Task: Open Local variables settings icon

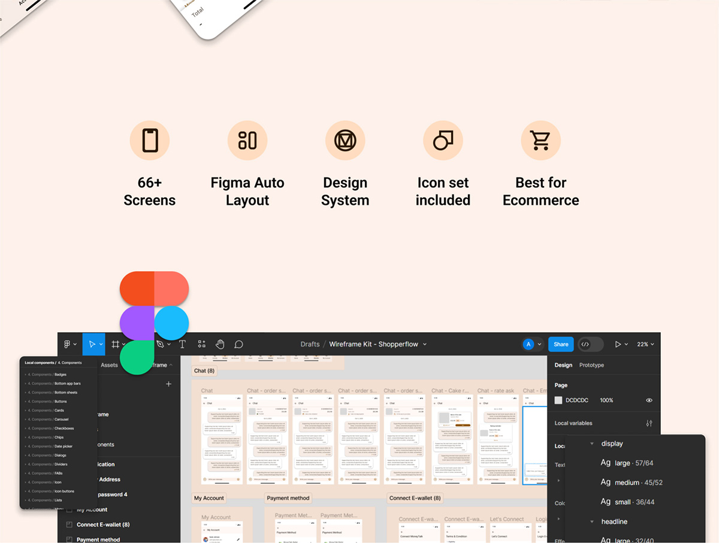Action: (x=649, y=423)
